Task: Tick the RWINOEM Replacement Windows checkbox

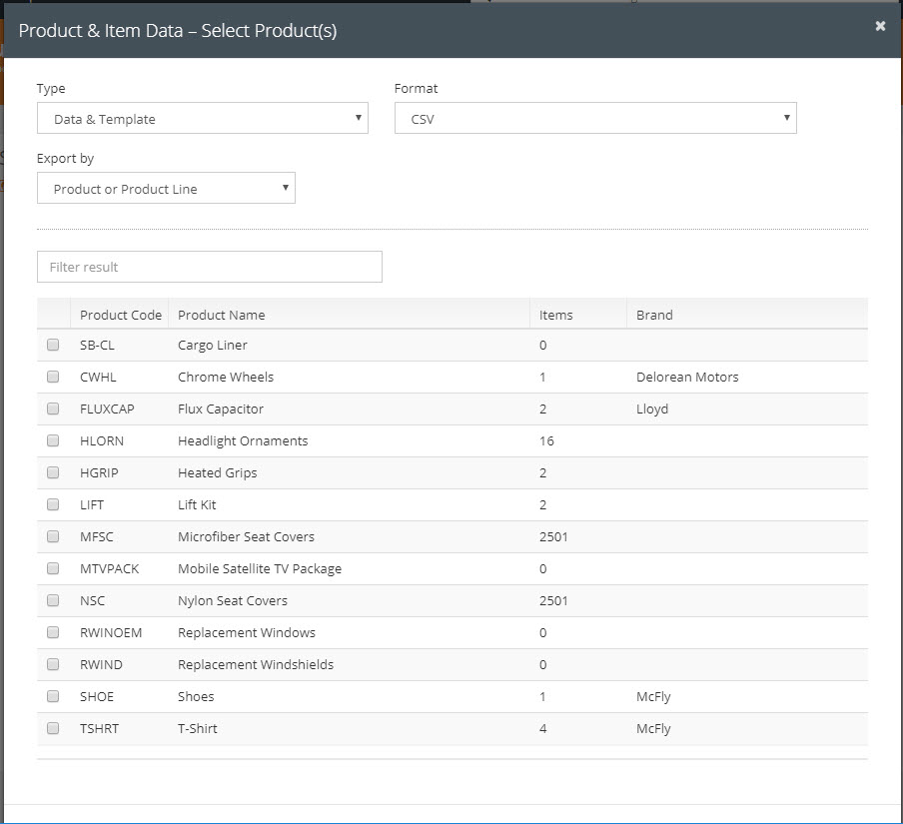Action: point(53,632)
